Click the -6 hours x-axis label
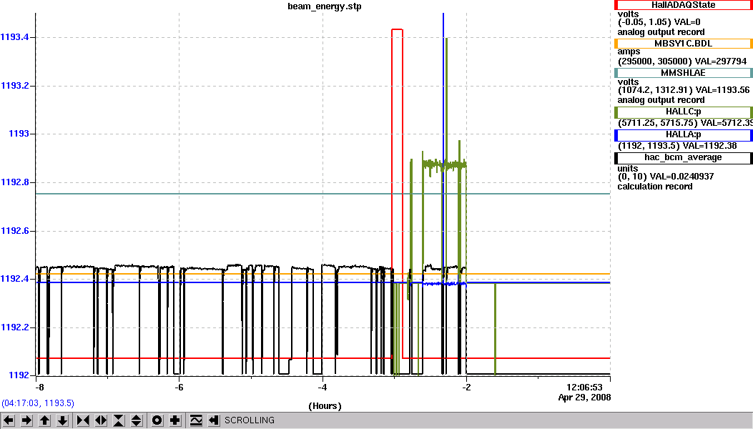The height and width of the screenshot is (429, 753). (179, 388)
